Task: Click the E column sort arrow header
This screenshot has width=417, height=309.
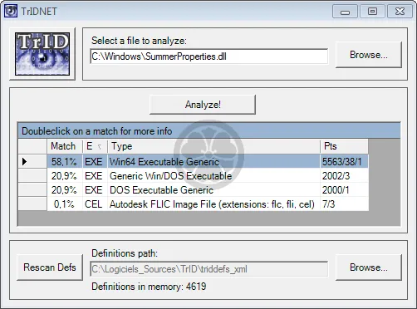Action: 95,146
